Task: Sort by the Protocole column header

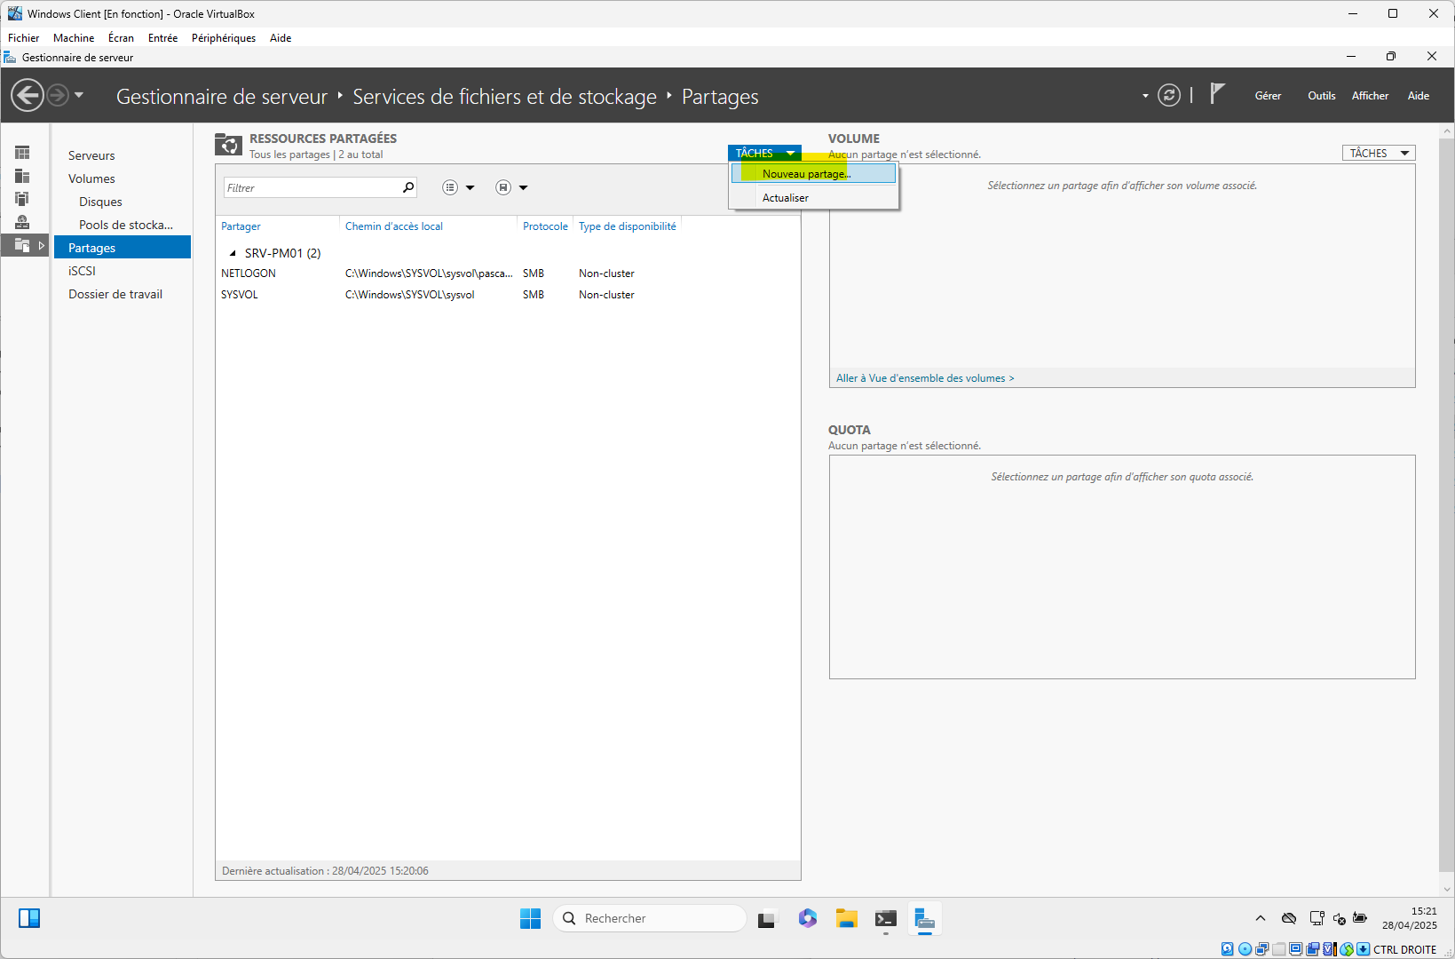Action: pyautogui.click(x=545, y=226)
